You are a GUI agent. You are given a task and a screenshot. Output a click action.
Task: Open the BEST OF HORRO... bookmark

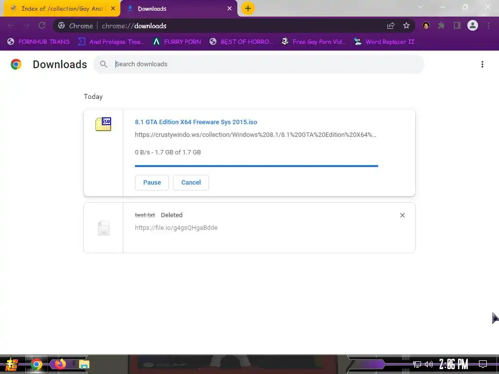(241, 42)
